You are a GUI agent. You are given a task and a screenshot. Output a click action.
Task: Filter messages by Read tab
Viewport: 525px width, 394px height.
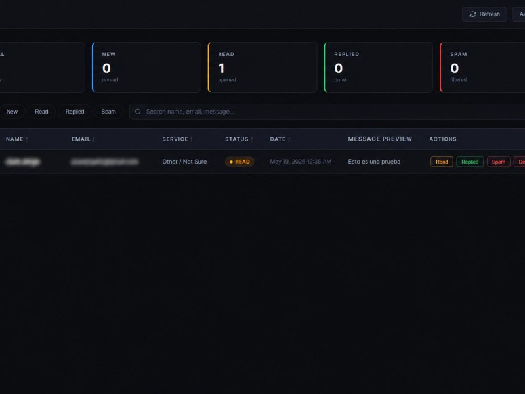pos(41,112)
